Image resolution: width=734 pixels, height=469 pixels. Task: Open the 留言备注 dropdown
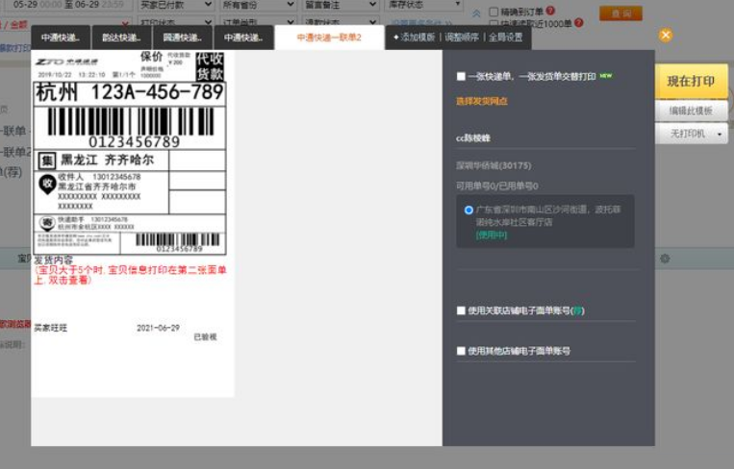[x=340, y=5]
